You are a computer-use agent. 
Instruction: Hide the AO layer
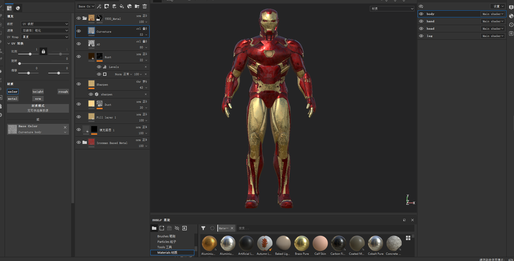click(79, 43)
